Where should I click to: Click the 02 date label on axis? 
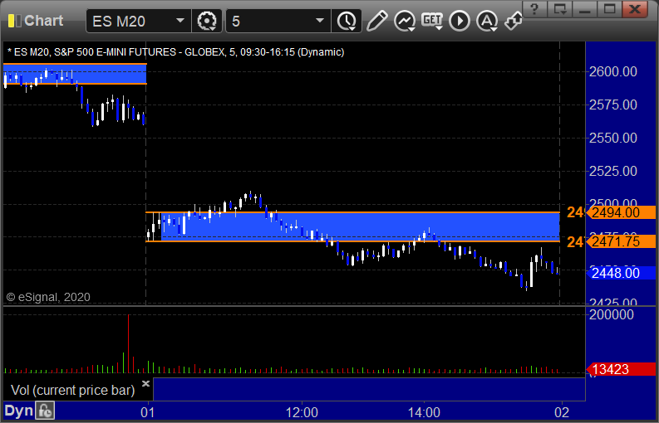point(562,412)
